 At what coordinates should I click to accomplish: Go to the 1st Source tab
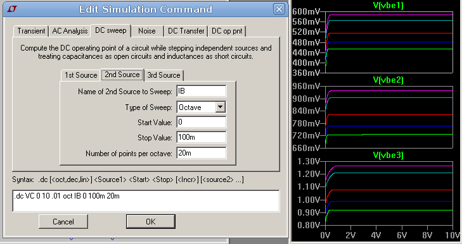(80, 75)
